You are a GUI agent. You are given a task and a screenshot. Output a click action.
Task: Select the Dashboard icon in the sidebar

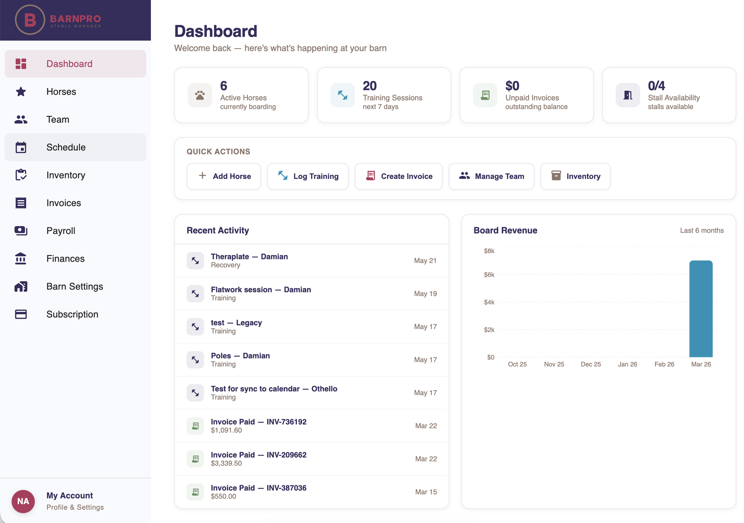point(21,64)
